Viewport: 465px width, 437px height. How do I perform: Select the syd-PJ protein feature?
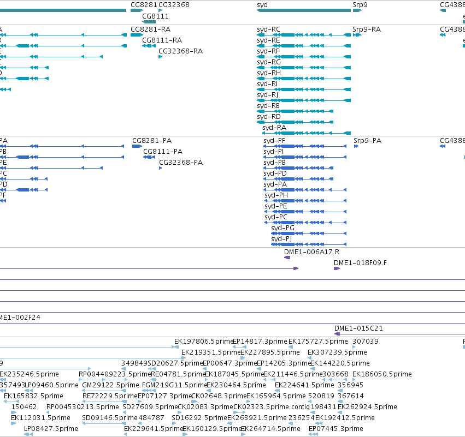309,244
